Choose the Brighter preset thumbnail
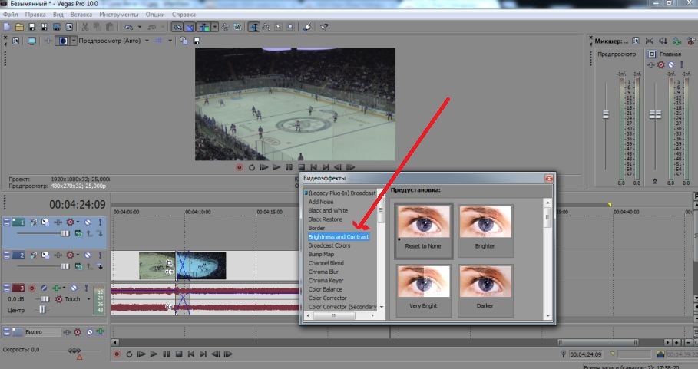698x369 pixels. click(485, 230)
